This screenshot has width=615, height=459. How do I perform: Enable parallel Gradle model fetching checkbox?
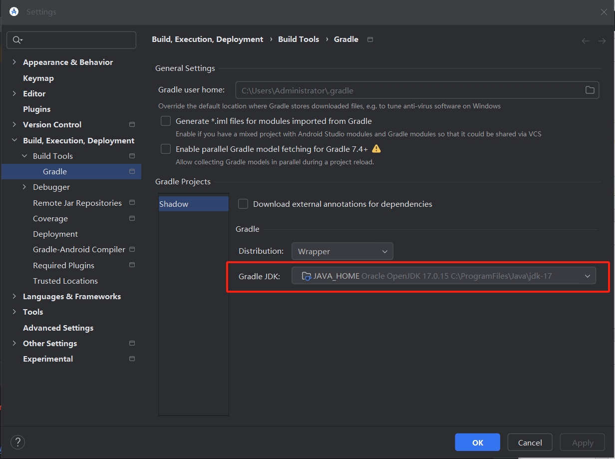166,149
